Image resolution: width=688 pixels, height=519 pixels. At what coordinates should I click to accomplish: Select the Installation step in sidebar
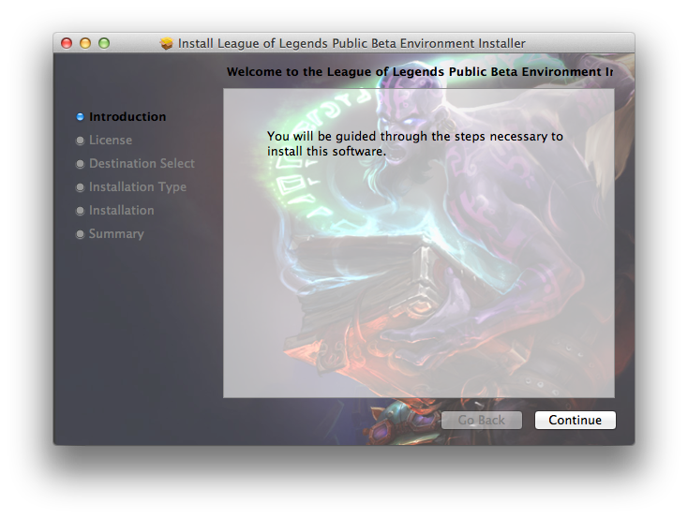pyautogui.click(x=122, y=210)
